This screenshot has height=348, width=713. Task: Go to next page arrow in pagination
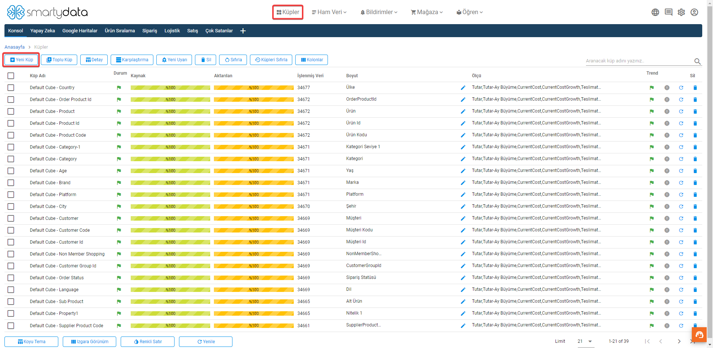(x=679, y=341)
